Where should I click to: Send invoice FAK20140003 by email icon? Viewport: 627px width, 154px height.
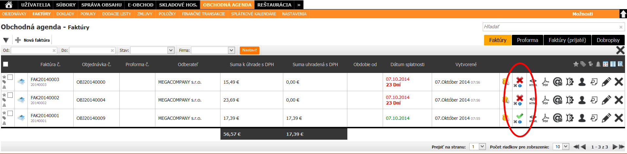[557, 82]
